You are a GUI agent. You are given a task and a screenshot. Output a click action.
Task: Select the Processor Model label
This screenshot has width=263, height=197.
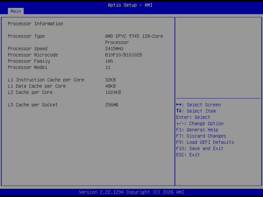(28, 67)
